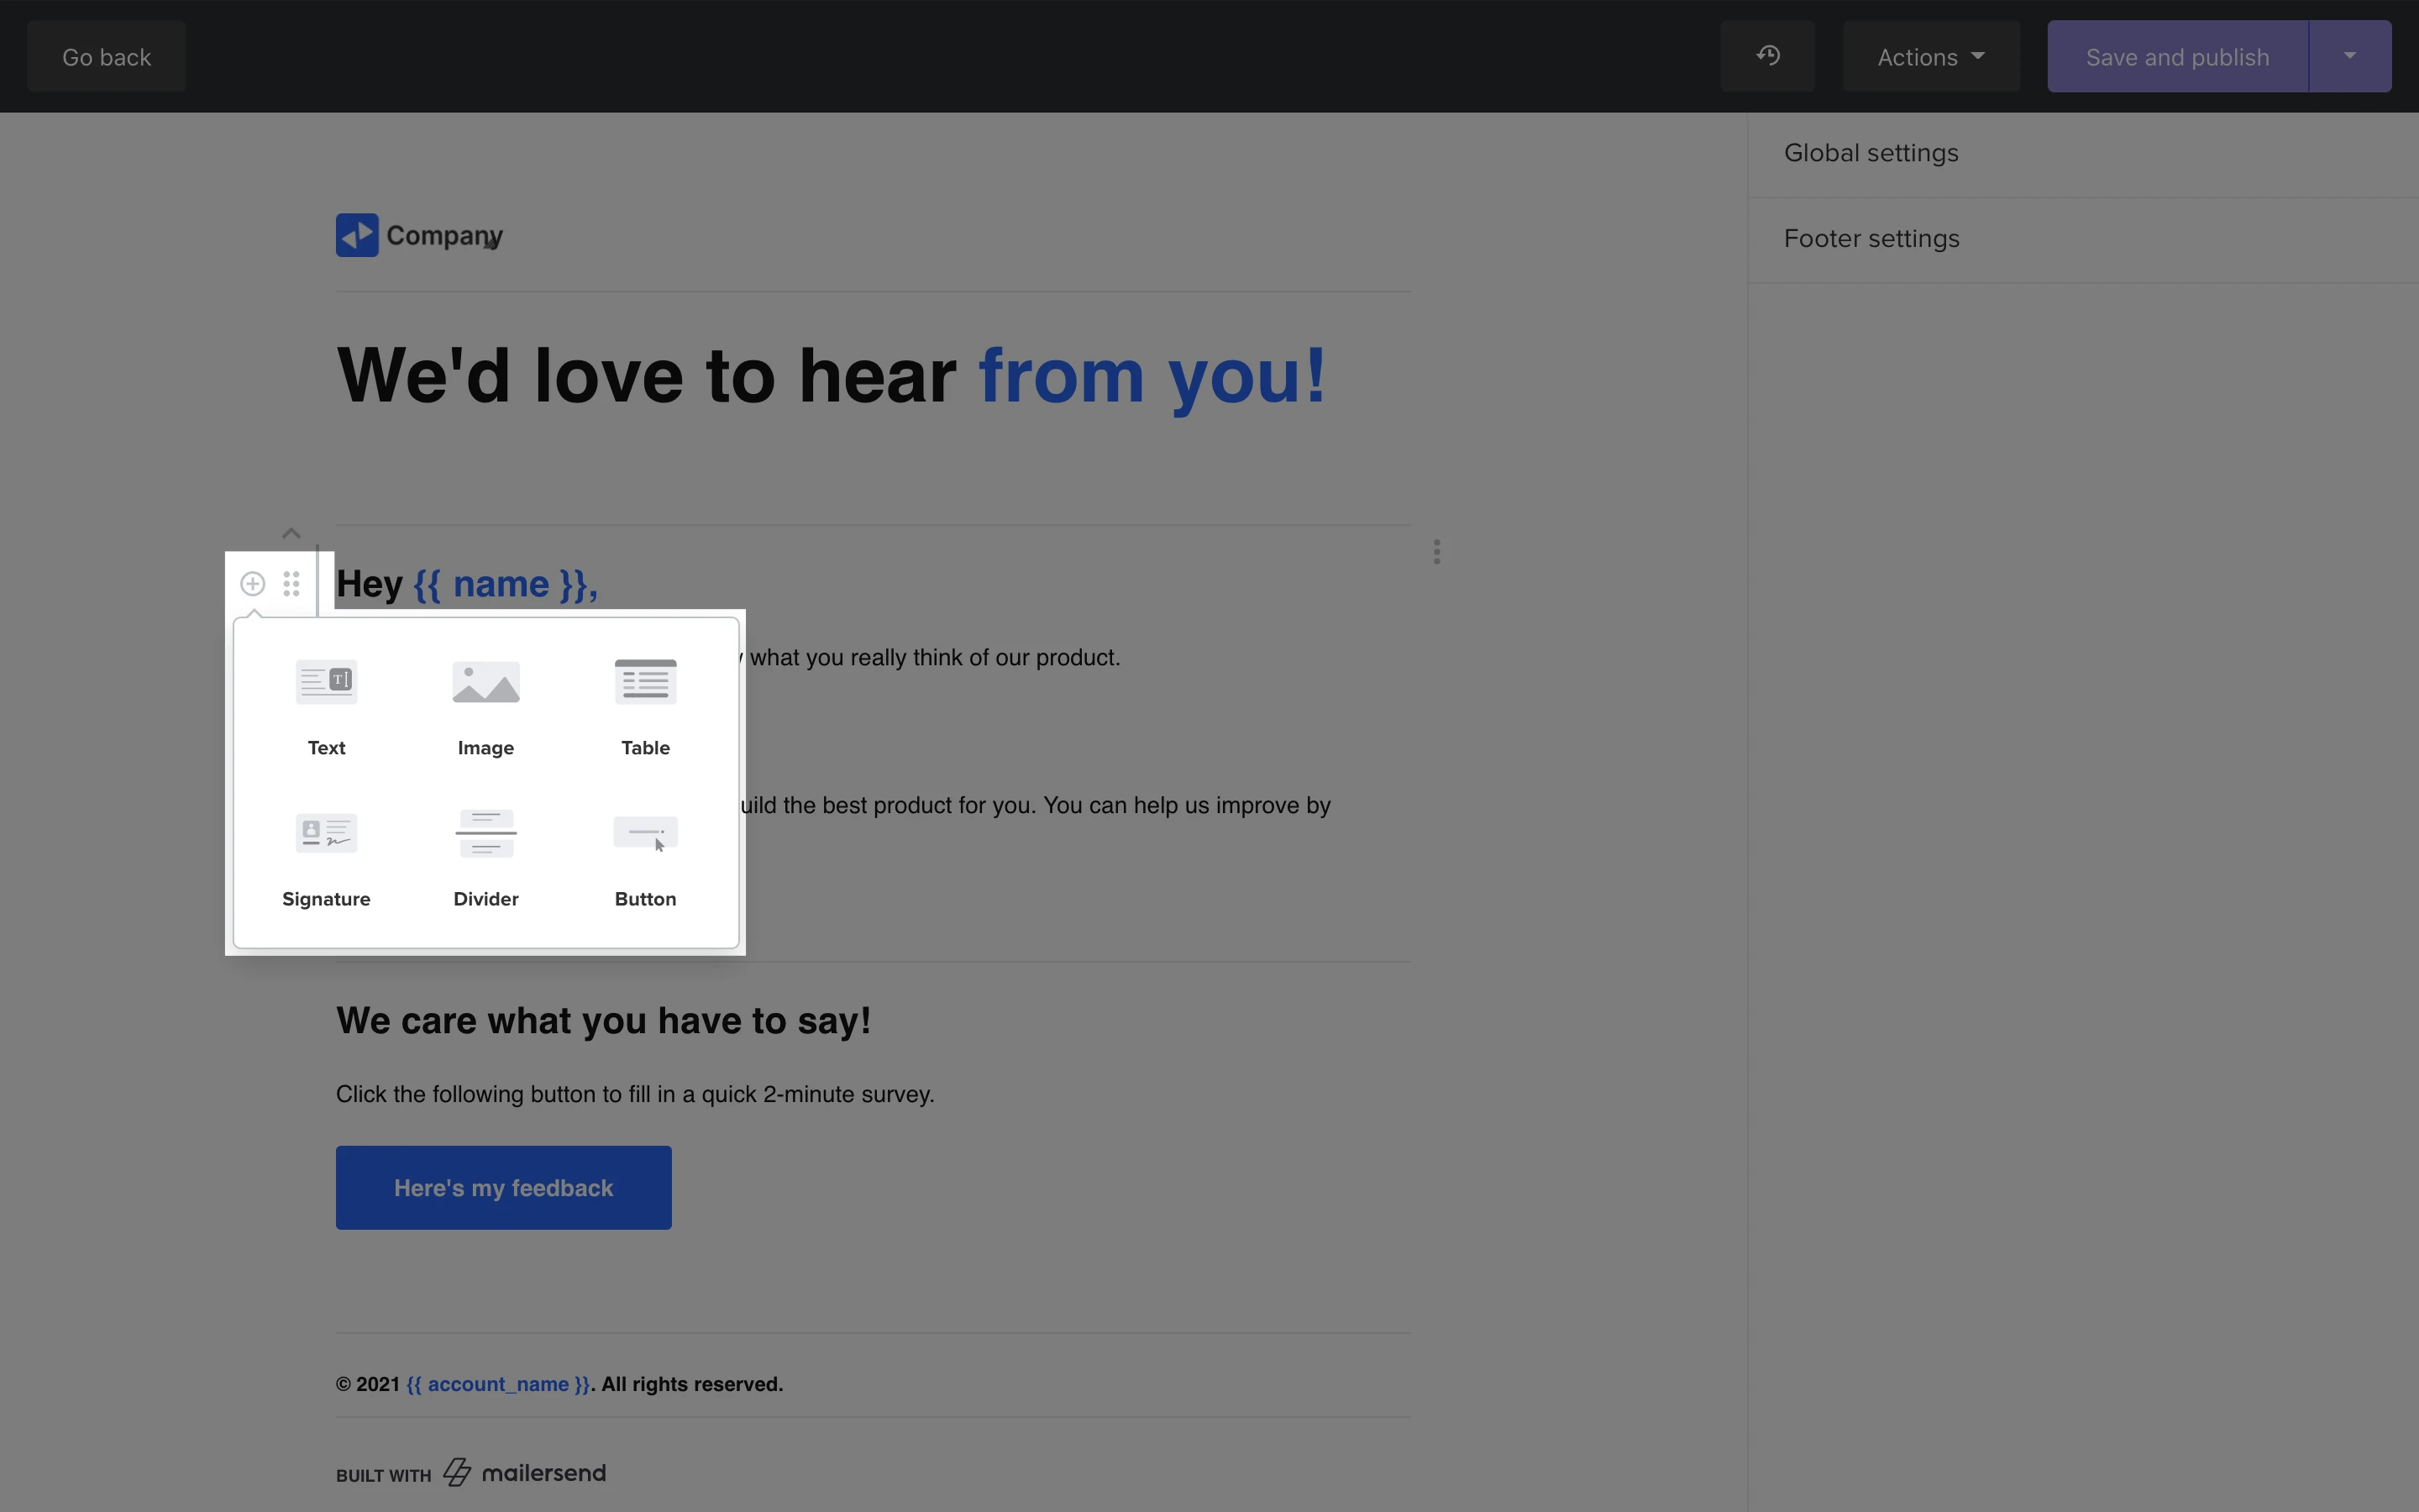Viewport: 2419px width, 1512px height.
Task: Open Footer settings panel
Action: tap(2083, 239)
